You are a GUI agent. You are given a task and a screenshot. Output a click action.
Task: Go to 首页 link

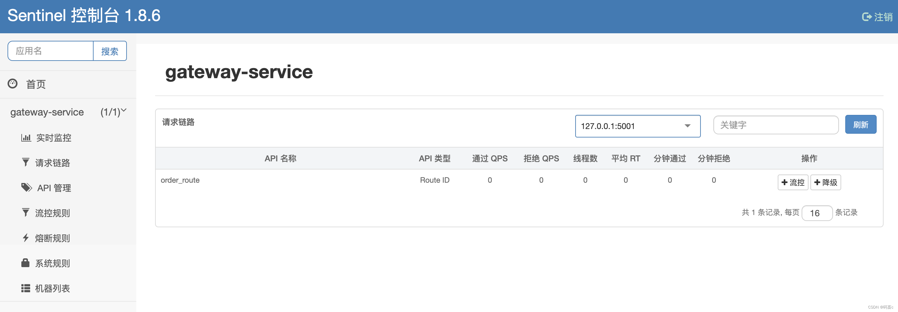pyautogui.click(x=36, y=84)
